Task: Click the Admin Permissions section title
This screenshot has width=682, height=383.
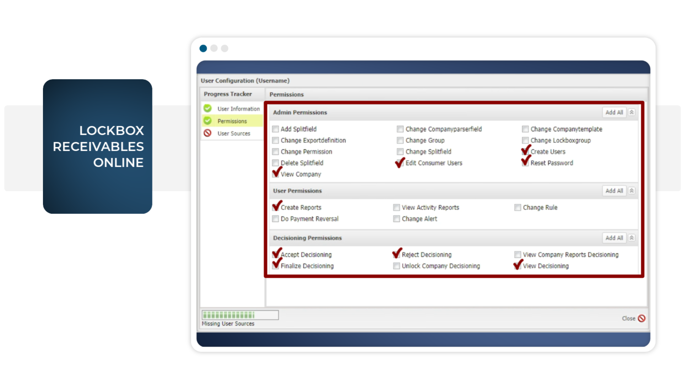Action: (300, 112)
